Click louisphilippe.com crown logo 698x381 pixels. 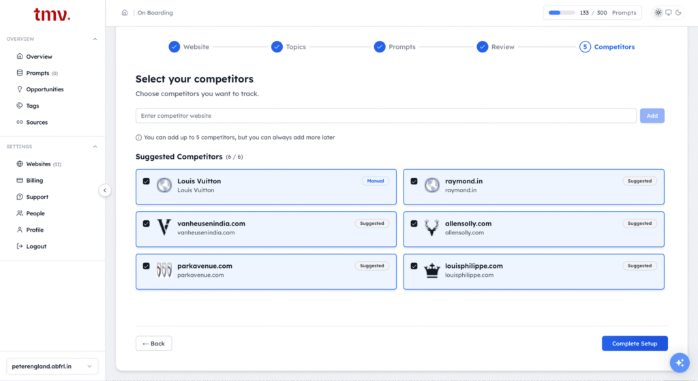pyautogui.click(x=431, y=270)
